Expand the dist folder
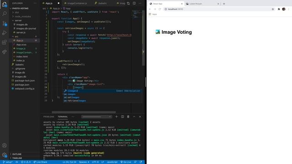The height and width of the screenshot is (164, 292). [17, 12]
